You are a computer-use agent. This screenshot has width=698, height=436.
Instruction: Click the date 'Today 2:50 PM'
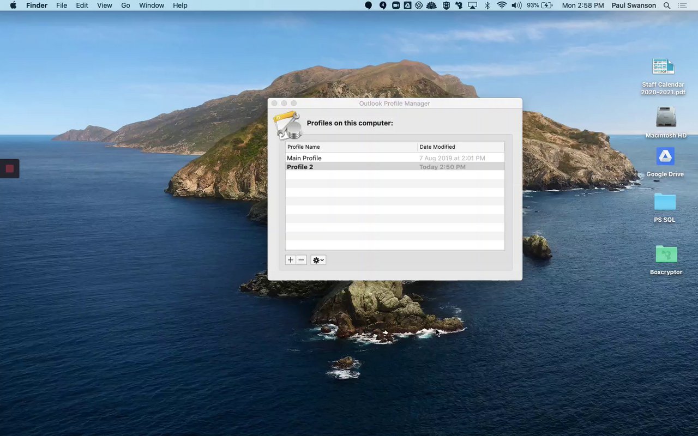coord(442,167)
